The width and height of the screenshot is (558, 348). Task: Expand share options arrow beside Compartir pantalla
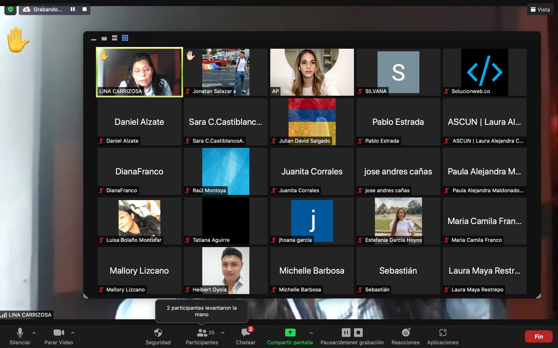(x=311, y=333)
